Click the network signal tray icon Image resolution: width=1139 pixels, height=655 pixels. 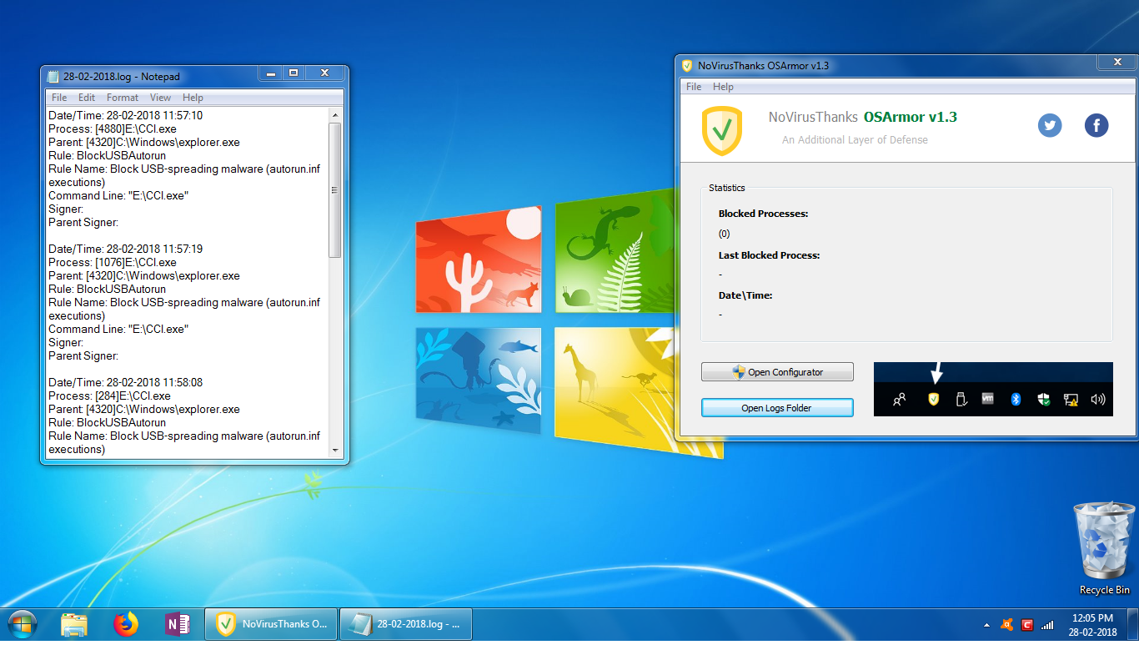1047,625
